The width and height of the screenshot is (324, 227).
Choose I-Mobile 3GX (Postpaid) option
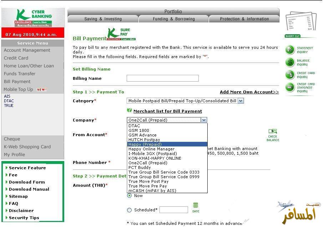[x=167, y=154]
